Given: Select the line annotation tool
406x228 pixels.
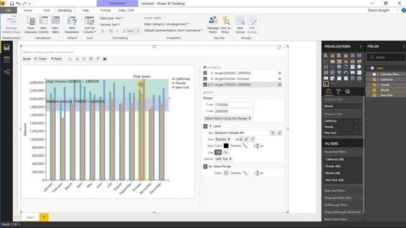Looking at the screenshot, I should pos(70,59).
